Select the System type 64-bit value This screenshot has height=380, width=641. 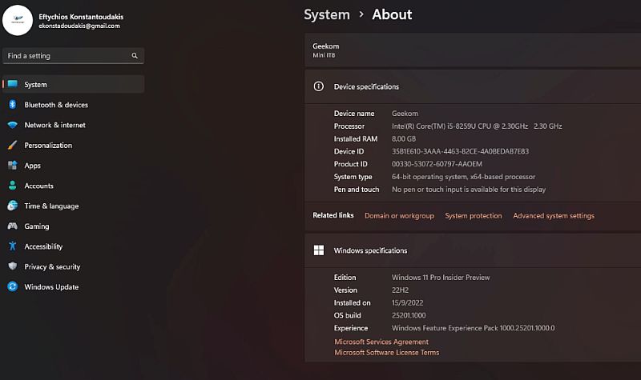pyautogui.click(x=464, y=177)
